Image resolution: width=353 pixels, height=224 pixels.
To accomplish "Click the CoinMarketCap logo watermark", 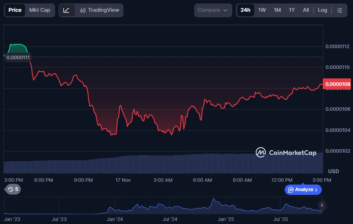I will coord(286,152).
